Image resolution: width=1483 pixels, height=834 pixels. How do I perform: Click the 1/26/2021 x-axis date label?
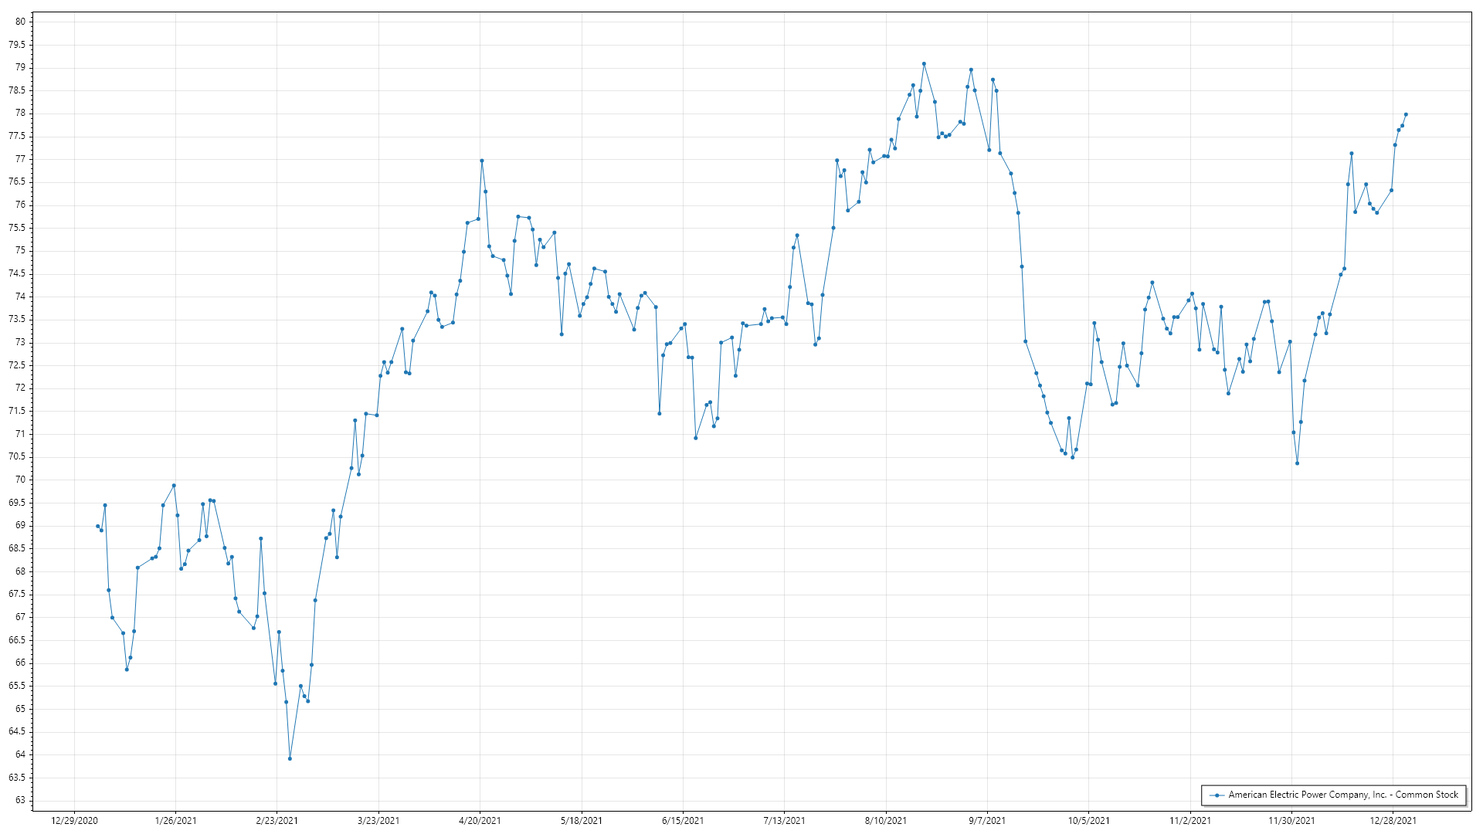[175, 821]
